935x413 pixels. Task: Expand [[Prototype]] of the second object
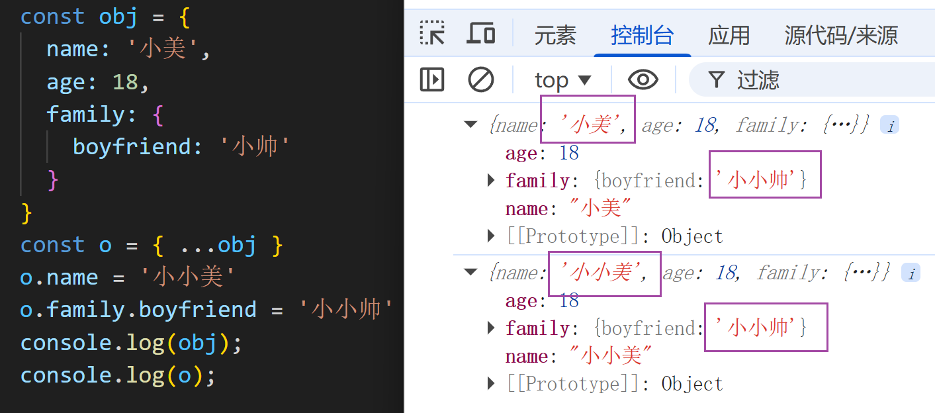(x=491, y=383)
